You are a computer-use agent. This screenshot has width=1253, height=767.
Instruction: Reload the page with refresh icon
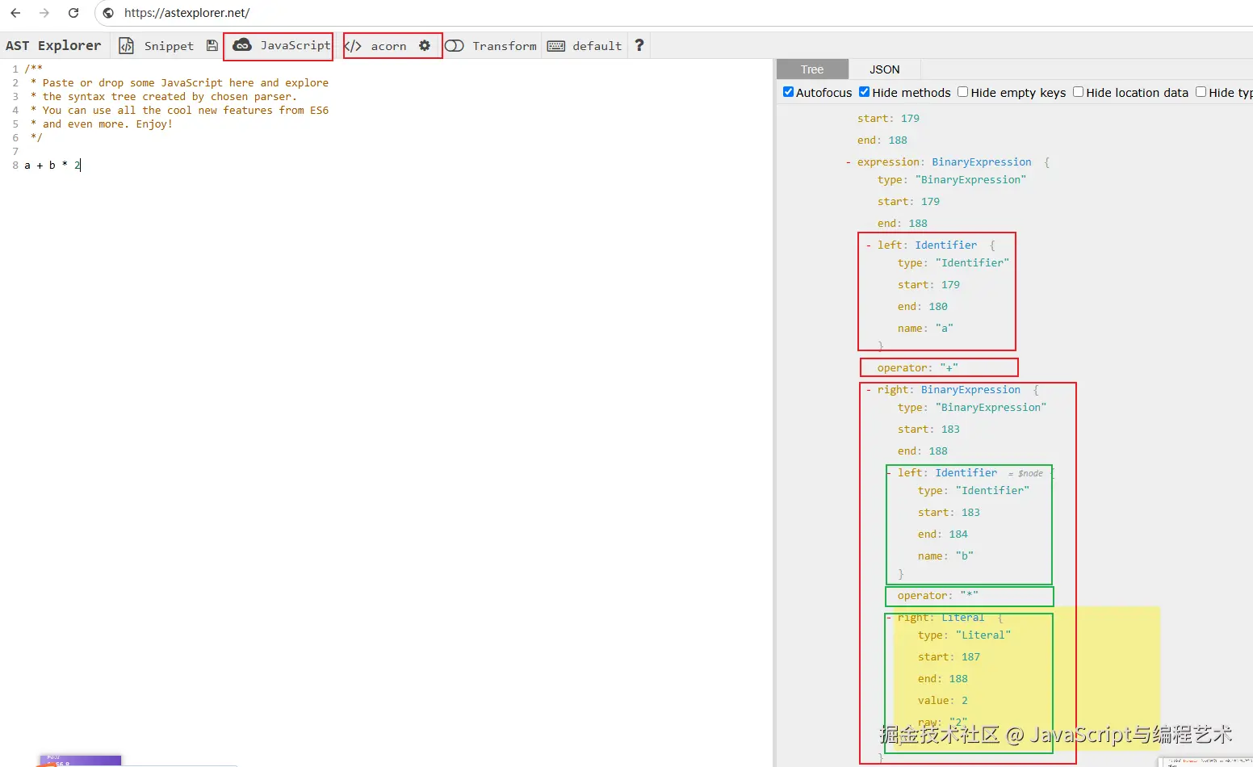pyautogui.click(x=73, y=13)
